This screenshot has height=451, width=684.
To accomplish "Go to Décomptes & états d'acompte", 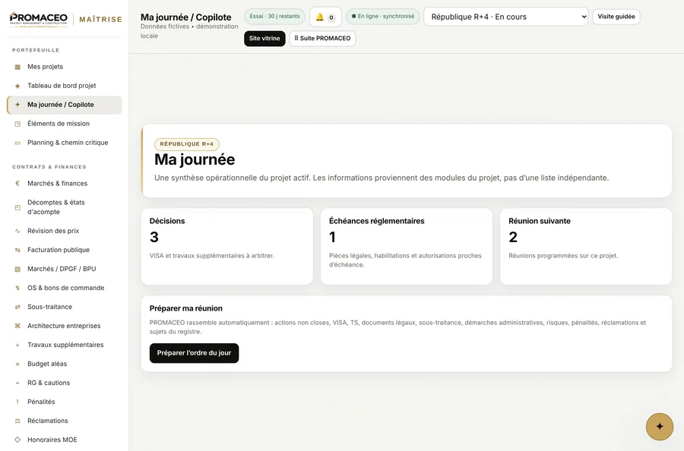I will 65,207.
